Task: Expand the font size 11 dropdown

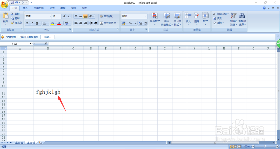Action: (x=60, y=16)
